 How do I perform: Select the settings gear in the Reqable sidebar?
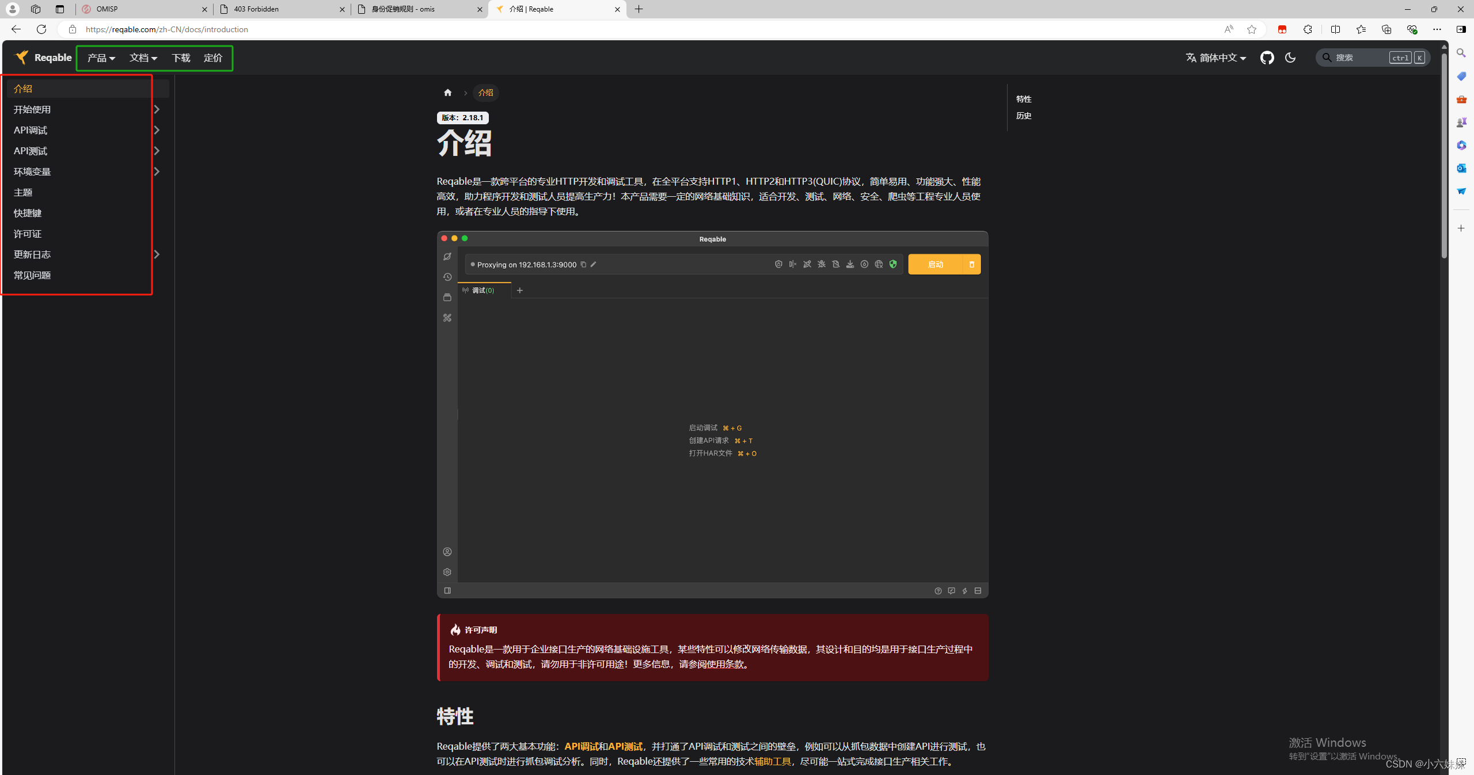(x=447, y=572)
